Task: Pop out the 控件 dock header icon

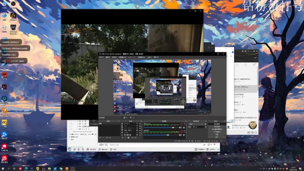Action: [225, 121]
